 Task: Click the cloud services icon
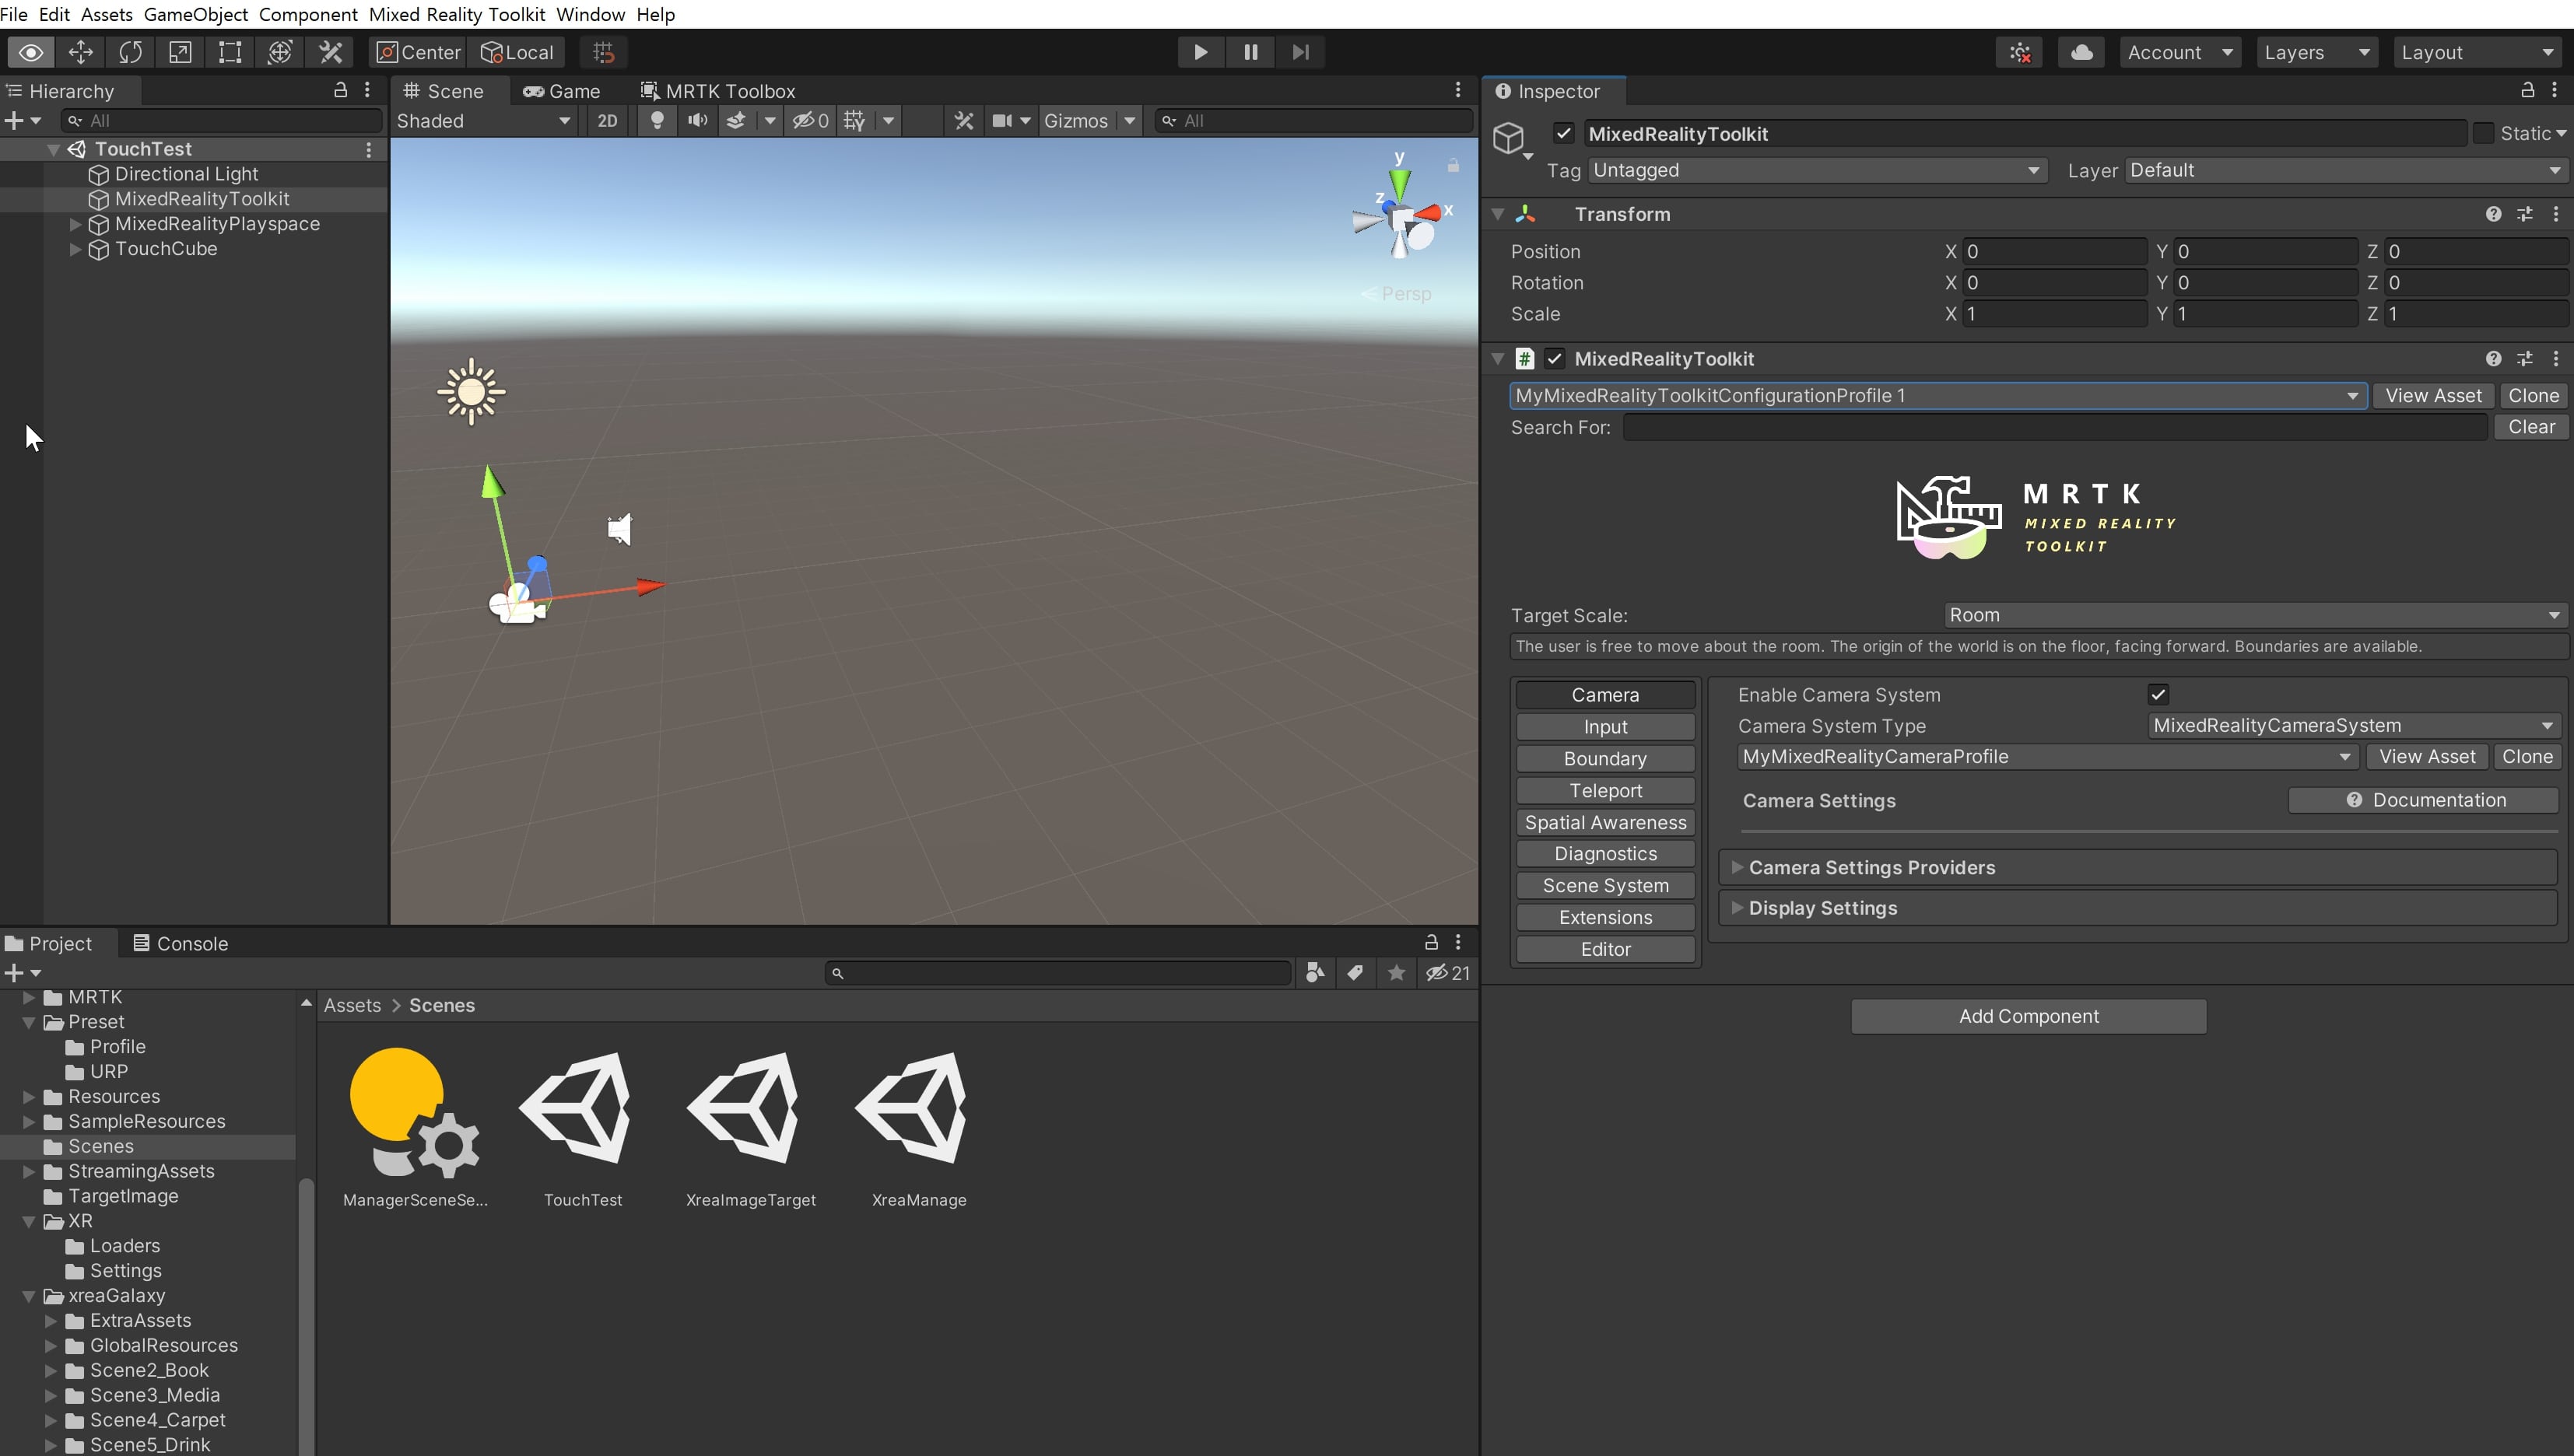coord(2081,52)
